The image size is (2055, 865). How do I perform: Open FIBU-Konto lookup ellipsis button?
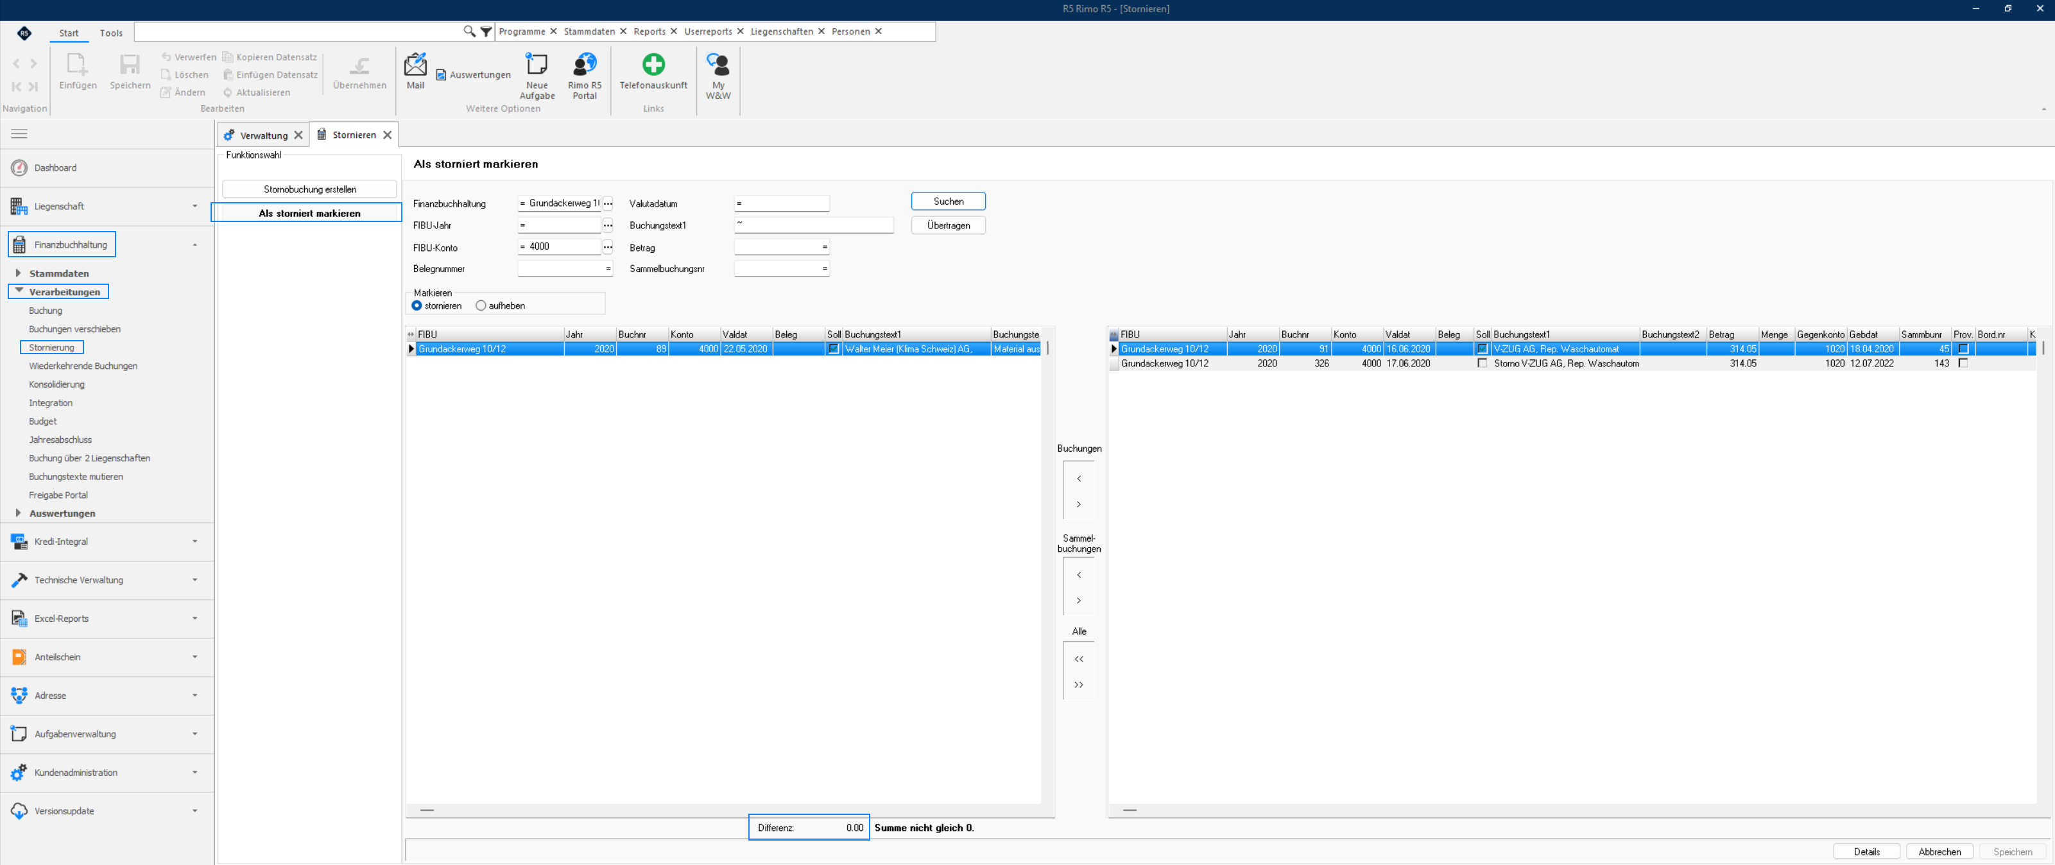pyautogui.click(x=608, y=246)
